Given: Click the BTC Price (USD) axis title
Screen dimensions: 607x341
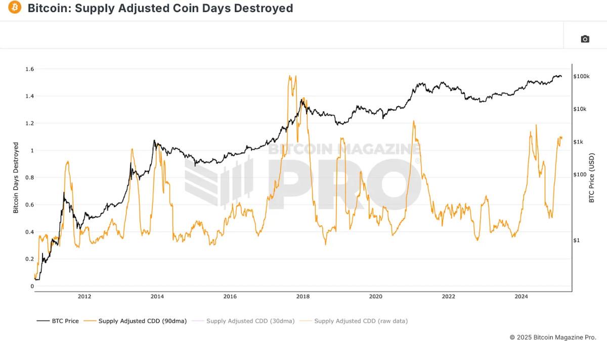Looking at the screenshot, I should [592, 178].
